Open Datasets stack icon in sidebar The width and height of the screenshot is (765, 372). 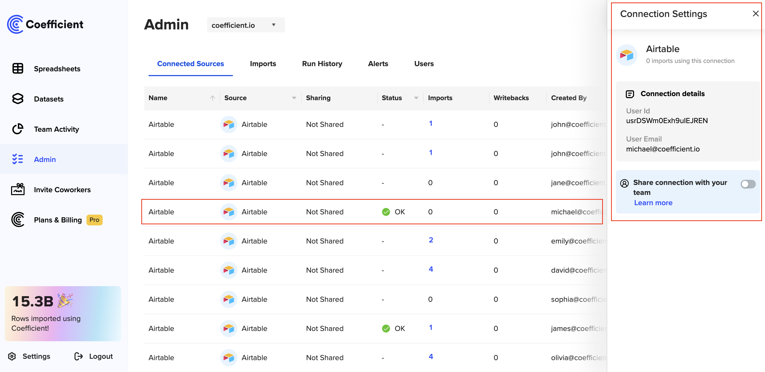tap(18, 99)
